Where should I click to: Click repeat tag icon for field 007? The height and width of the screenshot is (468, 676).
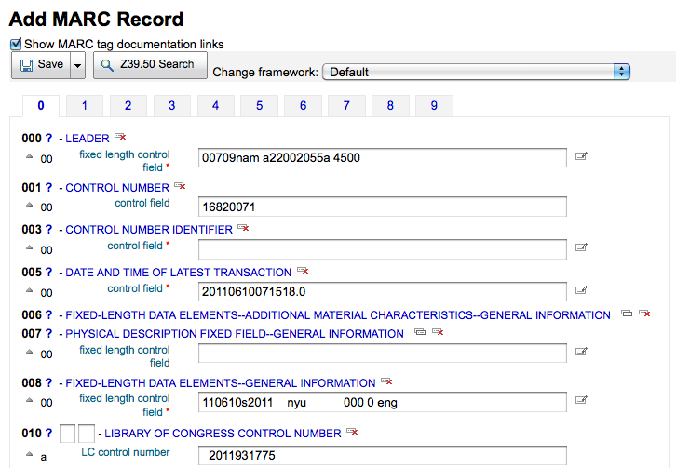(x=419, y=332)
